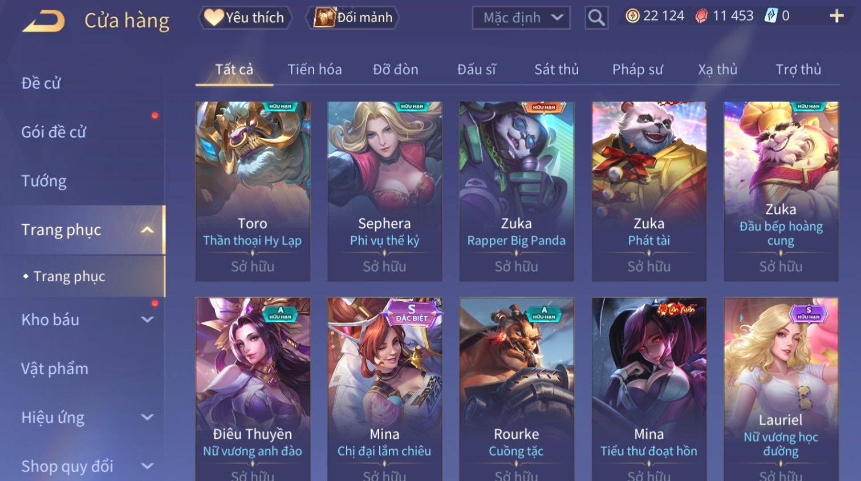Tap the back arrow icon

coord(43,21)
